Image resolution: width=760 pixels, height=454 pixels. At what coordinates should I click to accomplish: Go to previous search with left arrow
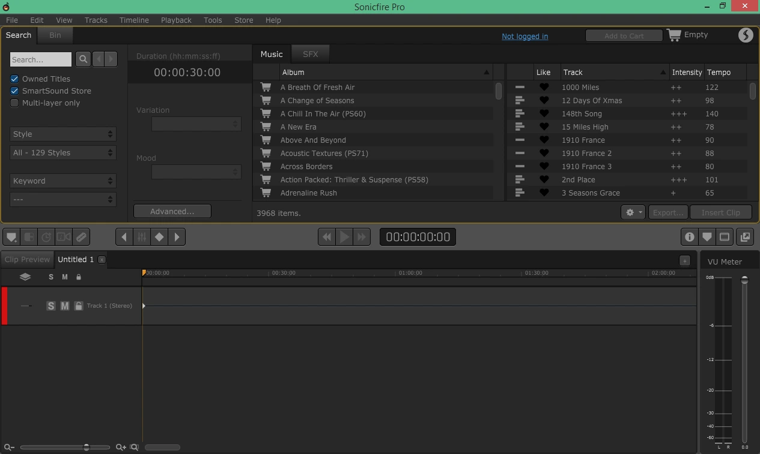99,59
